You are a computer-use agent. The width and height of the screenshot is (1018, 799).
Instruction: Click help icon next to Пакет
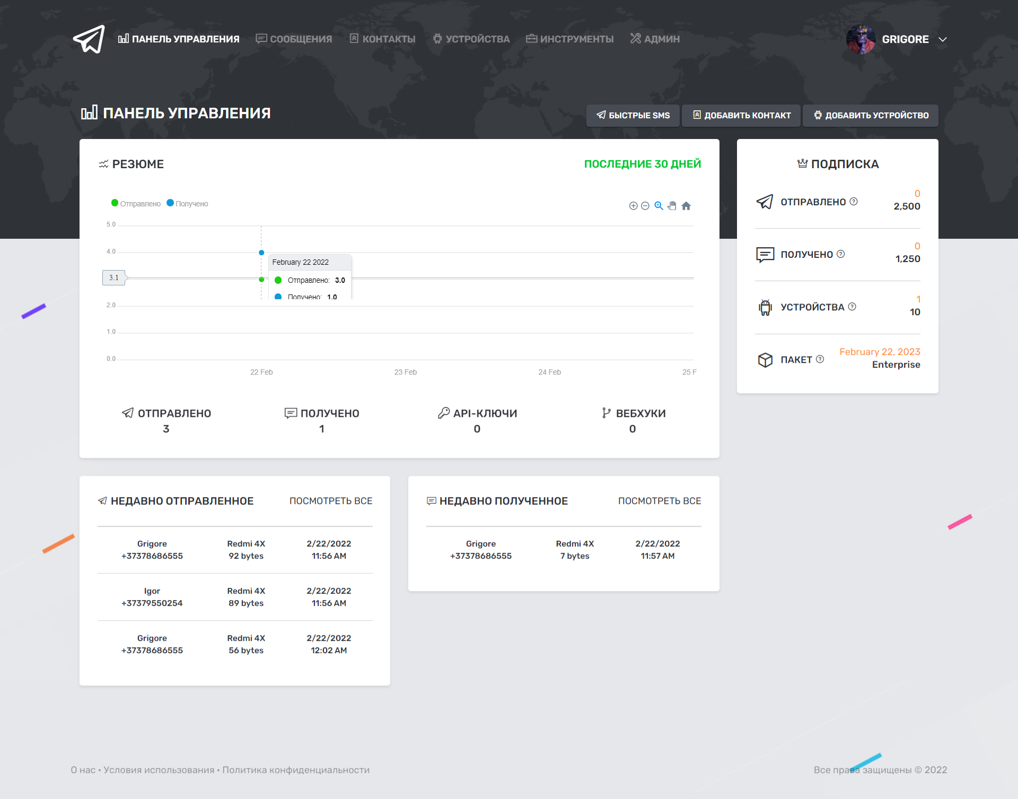pos(820,359)
